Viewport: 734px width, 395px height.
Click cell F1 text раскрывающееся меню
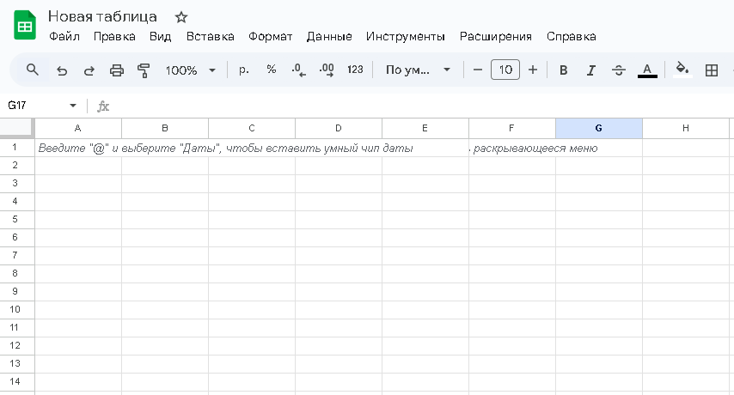coord(535,149)
